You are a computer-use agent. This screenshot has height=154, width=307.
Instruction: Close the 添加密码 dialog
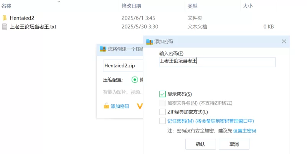(x=284, y=41)
